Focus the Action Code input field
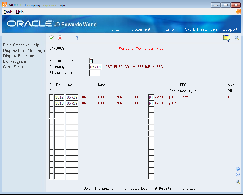 pos(91,61)
